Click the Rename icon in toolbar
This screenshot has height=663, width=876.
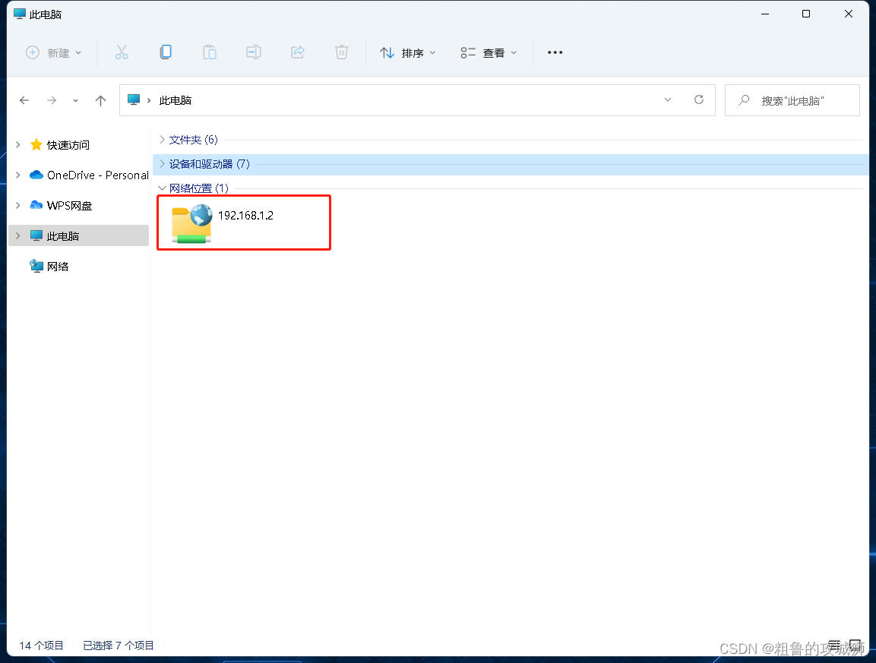(254, 52)
